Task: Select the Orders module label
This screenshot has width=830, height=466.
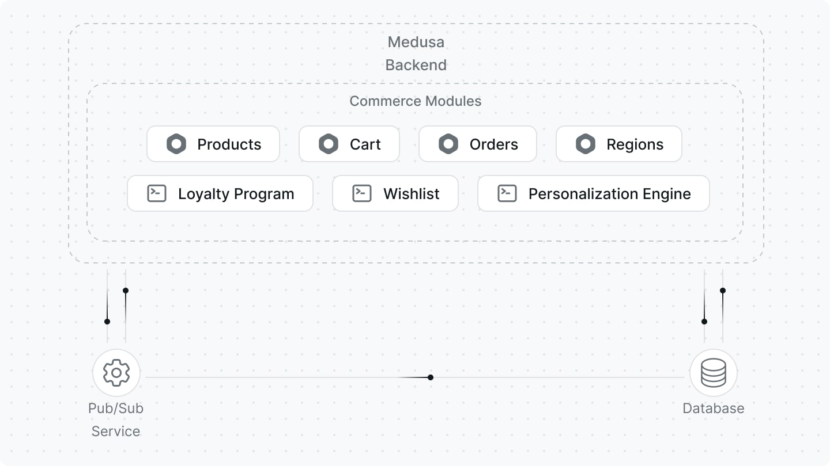Action: 493,144
